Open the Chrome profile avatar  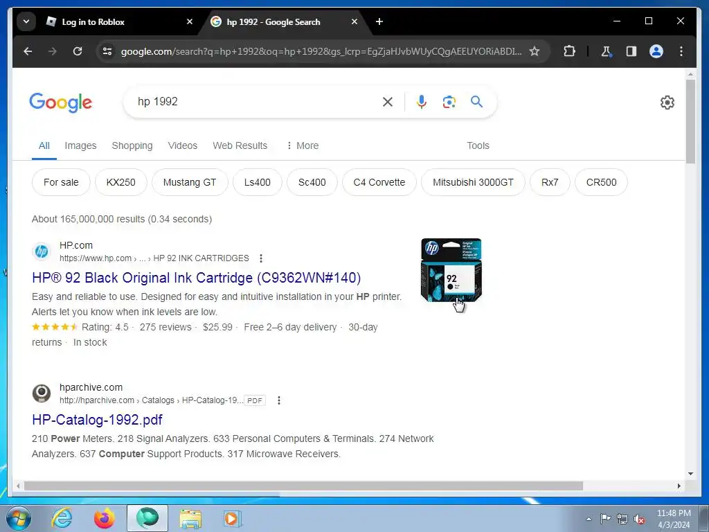(x=656, y=51)
